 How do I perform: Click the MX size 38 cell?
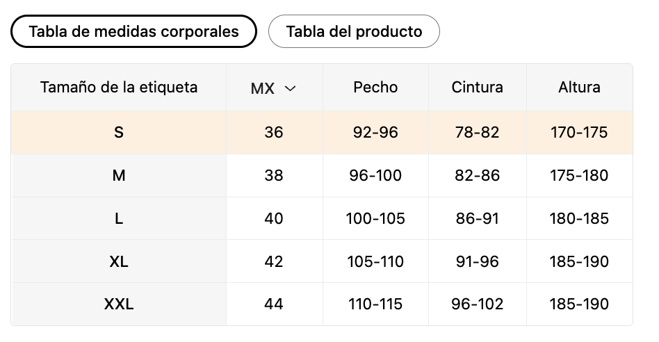(x=274, y=176)
